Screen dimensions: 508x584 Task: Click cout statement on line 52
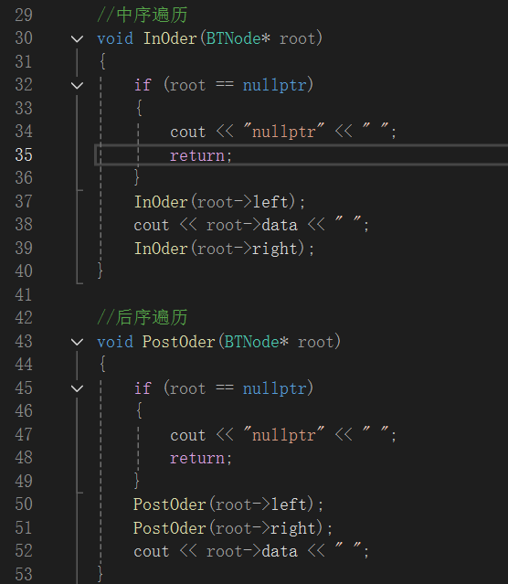pyautogui.click(x=251, y=551)
